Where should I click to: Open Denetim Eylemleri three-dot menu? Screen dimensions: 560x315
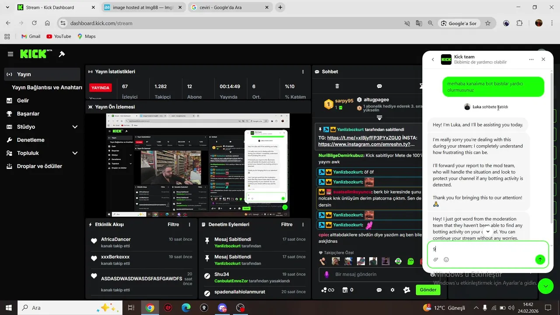pos(303,224)
